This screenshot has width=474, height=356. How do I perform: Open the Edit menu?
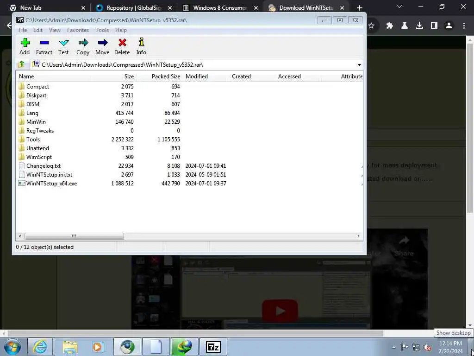(x=38, y=30)
